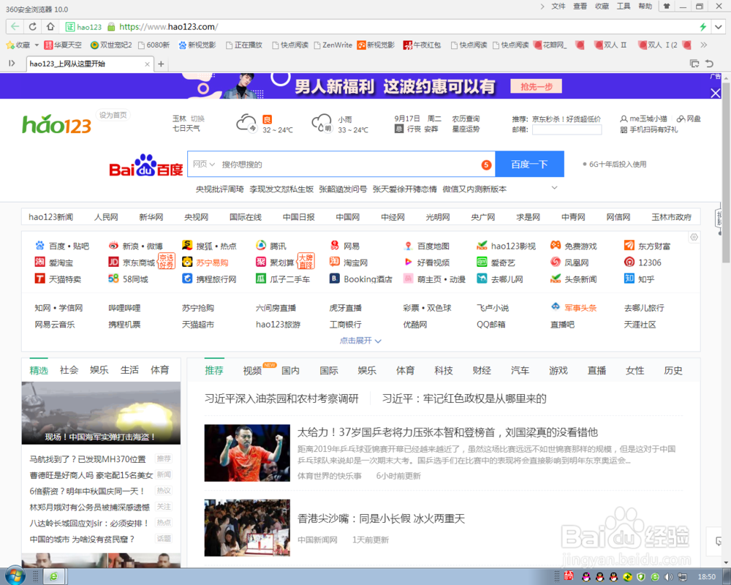Expand title bar menu chevron before 文件
The height and width of the screenshot is (585, 731).
542,7
